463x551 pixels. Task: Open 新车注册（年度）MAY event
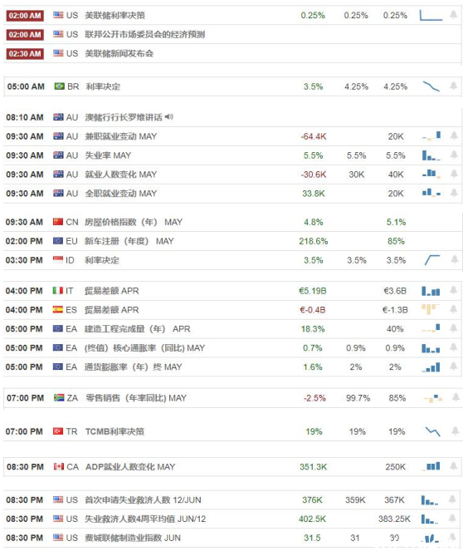[129, 241]
